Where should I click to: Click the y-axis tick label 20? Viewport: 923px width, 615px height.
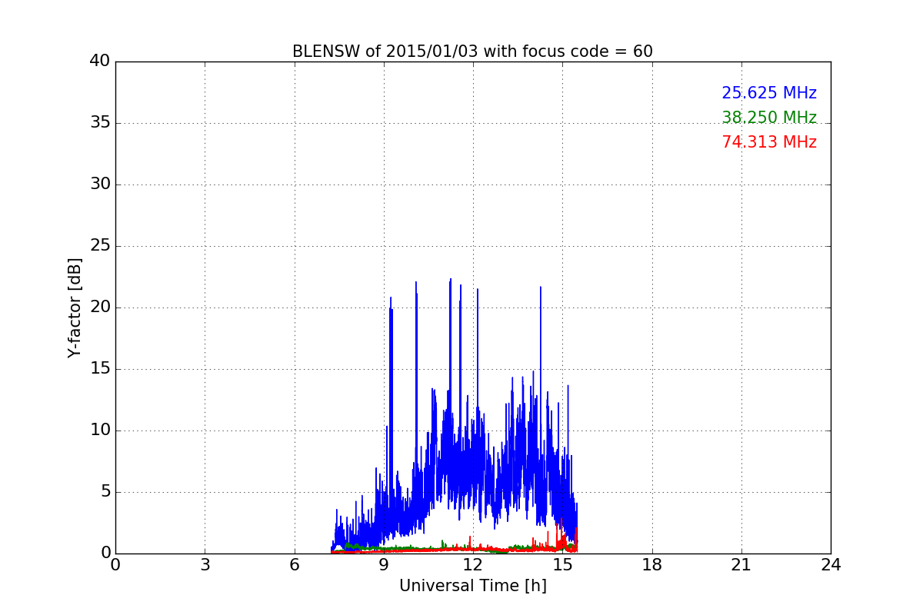pos(100,307)
